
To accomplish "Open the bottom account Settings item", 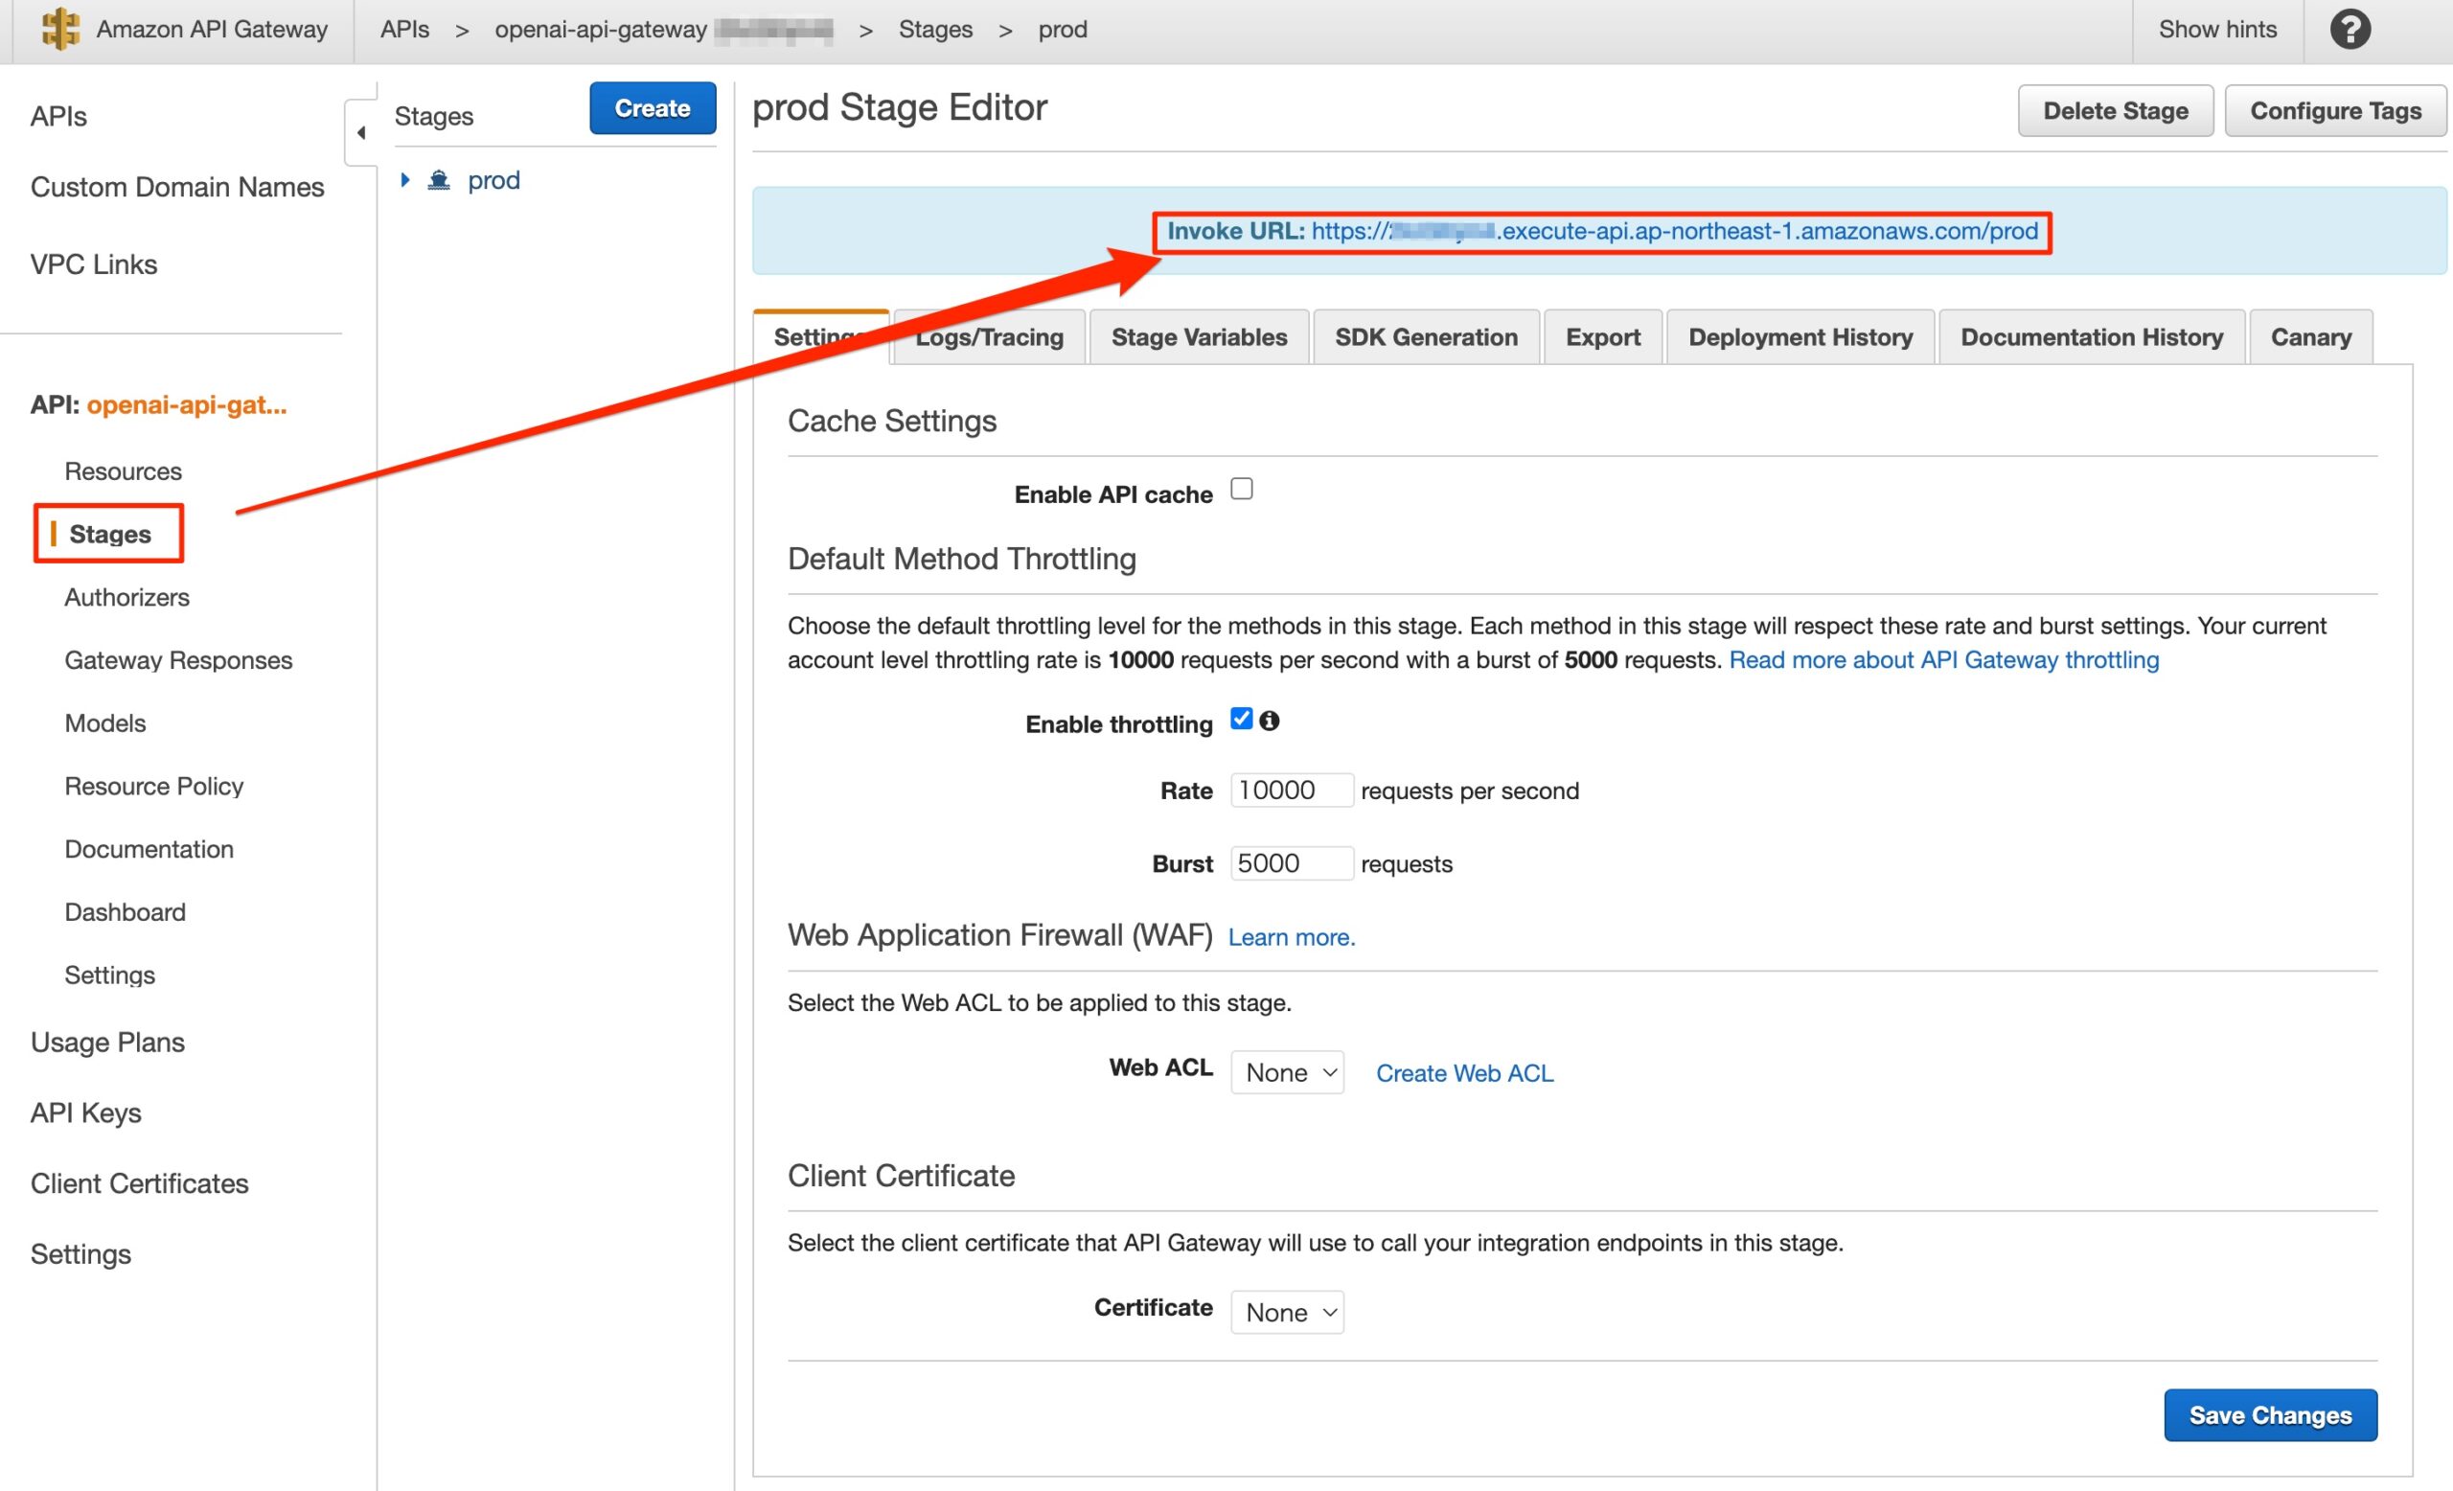I will [80, 1254].
